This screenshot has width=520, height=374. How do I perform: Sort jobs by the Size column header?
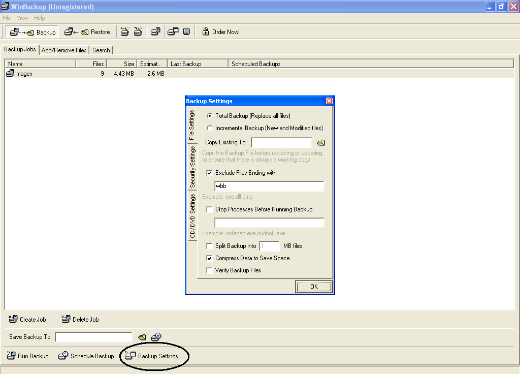121,64
